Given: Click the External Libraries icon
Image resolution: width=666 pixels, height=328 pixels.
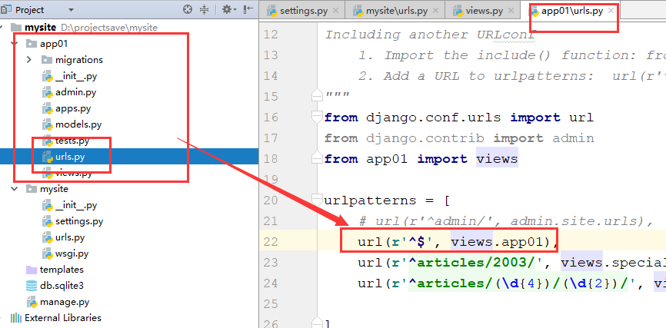Looking at the screenshot, I should pos(15,318).
